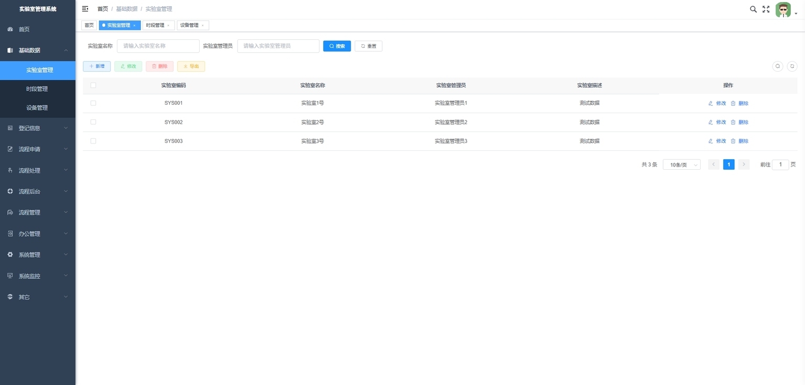Click the user avatar in header
Viewport: 805px width, 385px height.
[x=783, y=9]
